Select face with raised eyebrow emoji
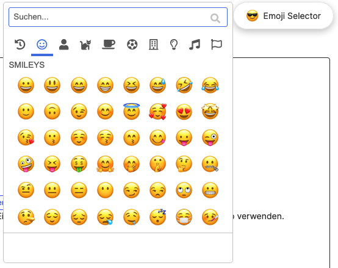Viewport: 338px width, 268px height. 26,190
